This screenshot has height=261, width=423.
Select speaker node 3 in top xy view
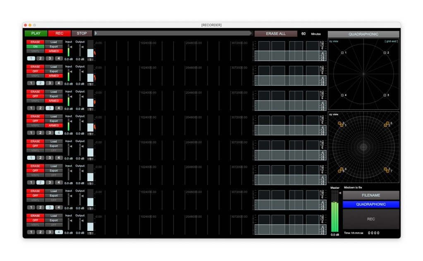pos(385,95)
